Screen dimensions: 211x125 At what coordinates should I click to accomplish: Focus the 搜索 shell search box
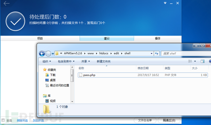pos(186,53)
